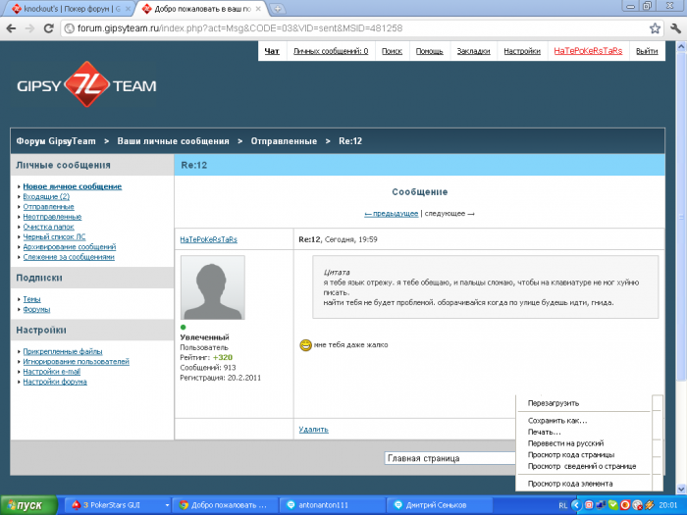Click Удалить to delete message
687x515 pixels.
[x=313, y=430]
